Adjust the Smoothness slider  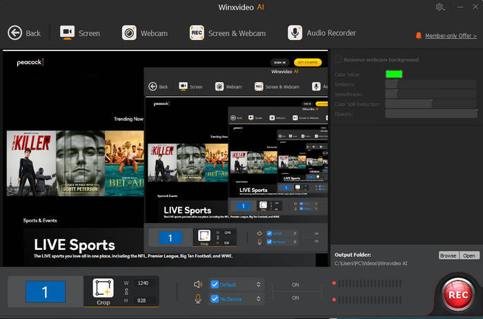coord(431,94)
